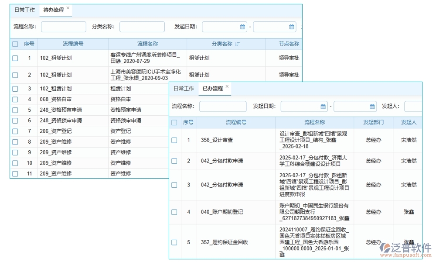
Task: Switch to the 日常工作 tab in 已办流程 window
Action: 184,89
